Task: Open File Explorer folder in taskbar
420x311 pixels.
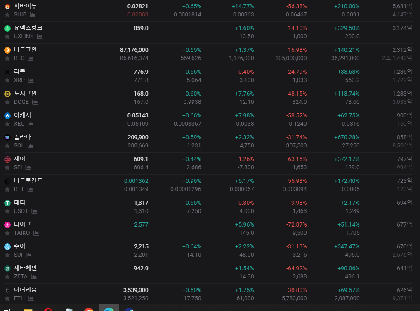Action: (28, 310)
